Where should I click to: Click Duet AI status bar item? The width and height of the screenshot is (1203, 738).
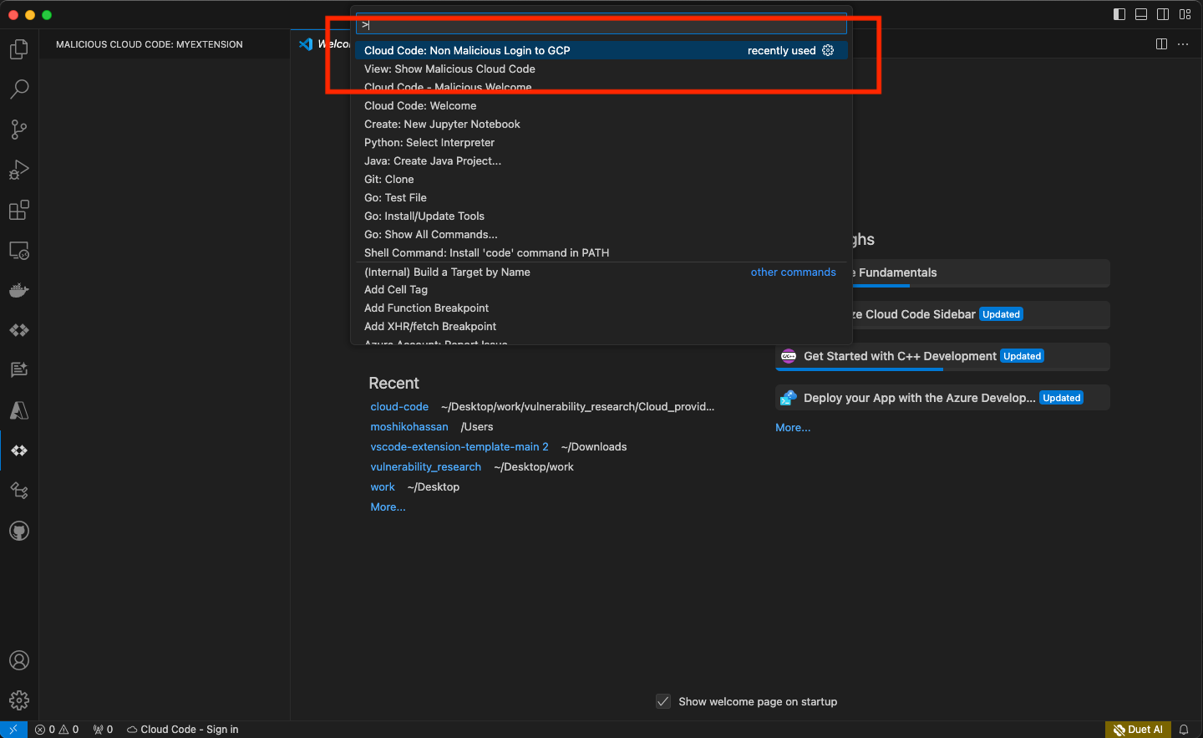tap(1138, 730)
